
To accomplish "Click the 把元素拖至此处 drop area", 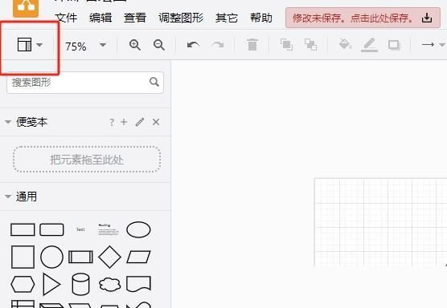I will [x=87, y=160].
